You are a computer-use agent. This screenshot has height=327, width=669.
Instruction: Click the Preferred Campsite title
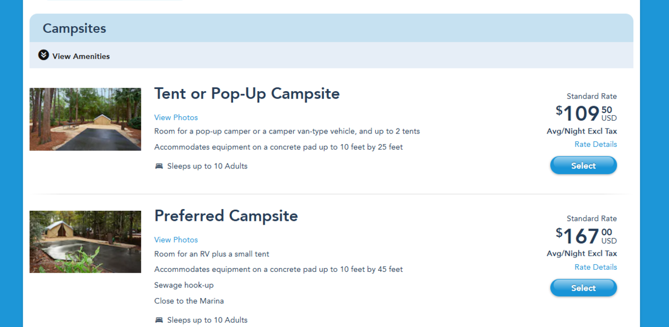[x=226, y=216]
